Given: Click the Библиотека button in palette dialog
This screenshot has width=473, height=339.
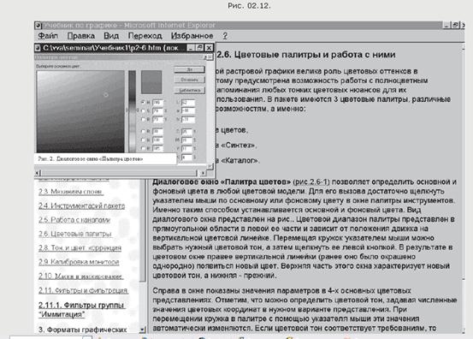Looking at the screenshot, I should pyautogui.click(x=189, y=90).
